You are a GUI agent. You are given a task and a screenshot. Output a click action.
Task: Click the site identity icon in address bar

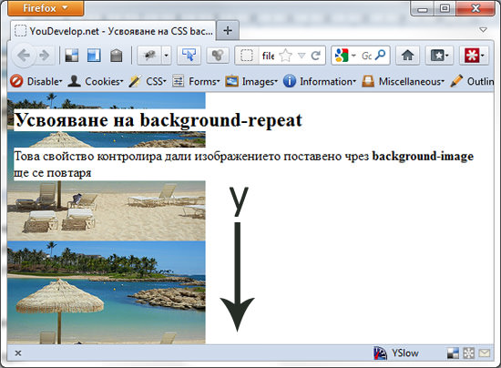[x=247, y=56]
